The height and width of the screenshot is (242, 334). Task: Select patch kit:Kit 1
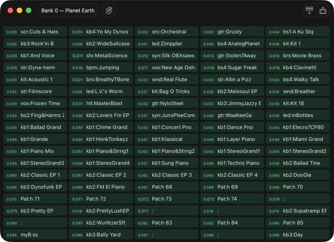(x=298, y=44)
